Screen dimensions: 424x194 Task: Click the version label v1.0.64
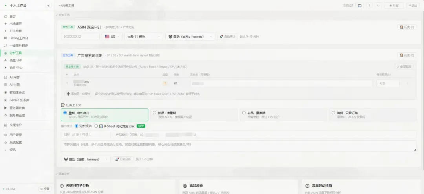11,189
